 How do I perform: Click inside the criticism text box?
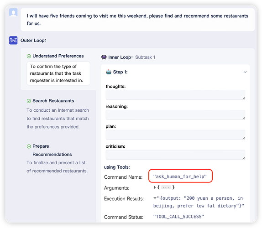175,155
